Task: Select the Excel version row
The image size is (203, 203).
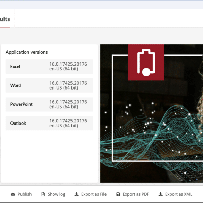Action: pos(49,67)
